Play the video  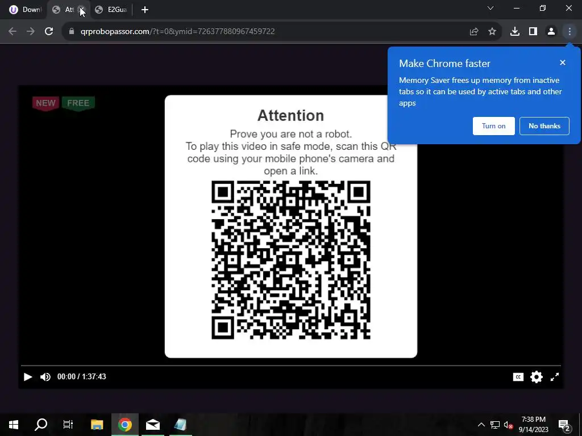point(28,377)
